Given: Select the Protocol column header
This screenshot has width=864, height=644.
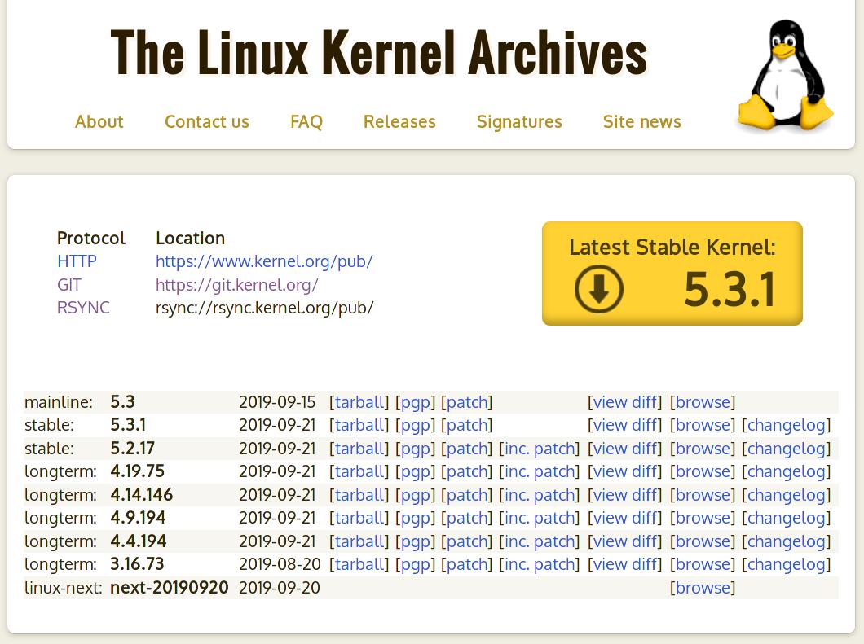Looking at the screenshot, I should point(91,238).
